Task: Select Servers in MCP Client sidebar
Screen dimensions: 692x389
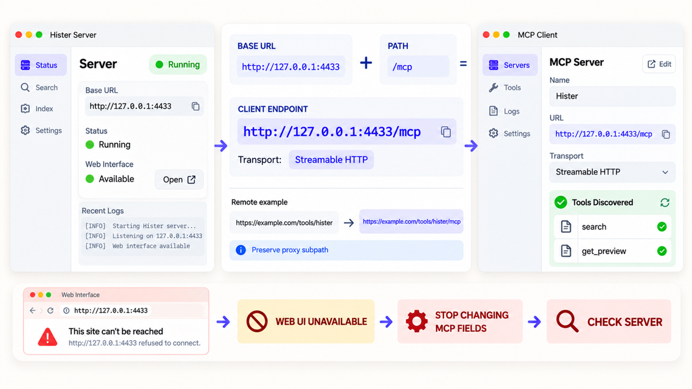Action: [x=510, y=65]
